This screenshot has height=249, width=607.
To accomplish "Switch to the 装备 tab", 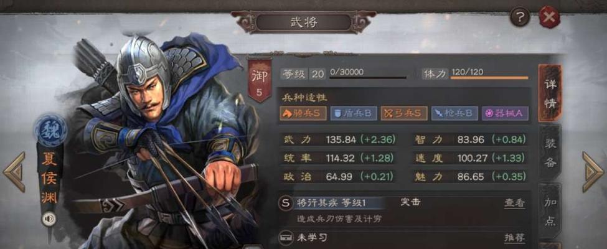I will coord(550,153).
